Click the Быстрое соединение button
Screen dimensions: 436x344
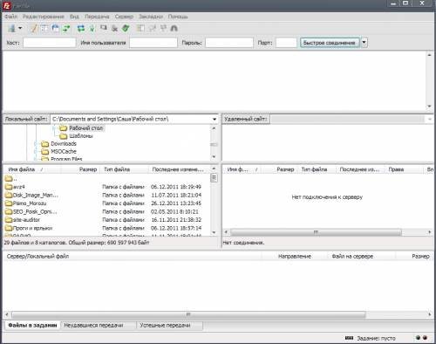point(330,43)
